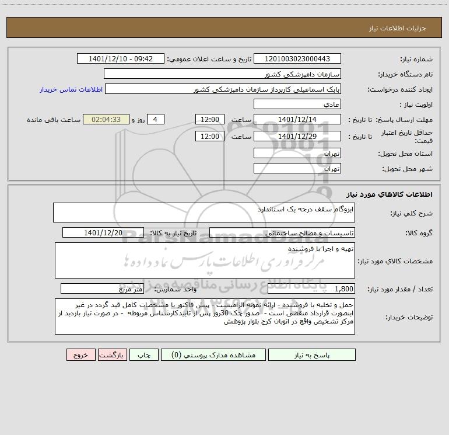Click the 'پاسخ به نیاز' button
Viewport: 449px width, 435px height.
(312, 355)
